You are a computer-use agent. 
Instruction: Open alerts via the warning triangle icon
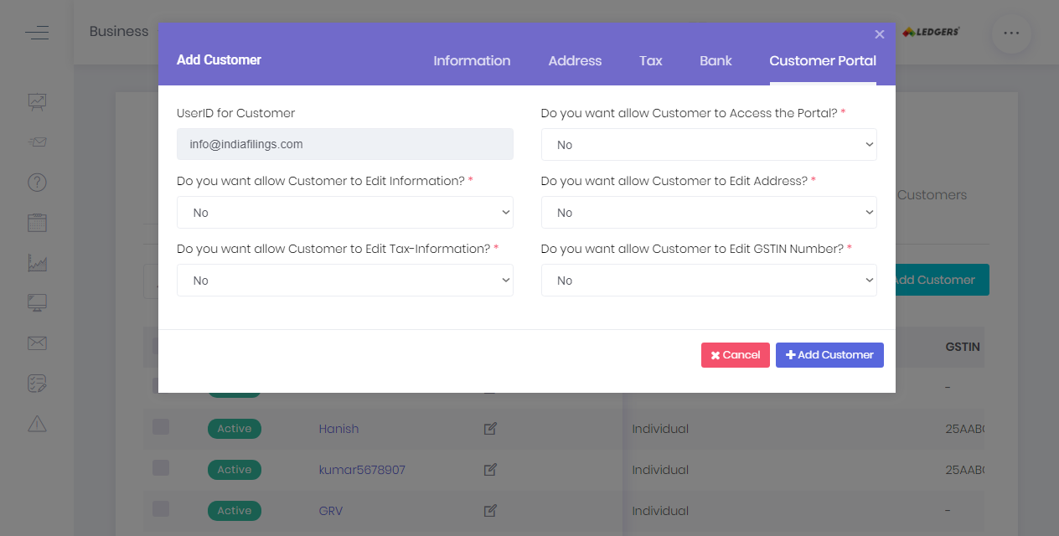[37, 423]
